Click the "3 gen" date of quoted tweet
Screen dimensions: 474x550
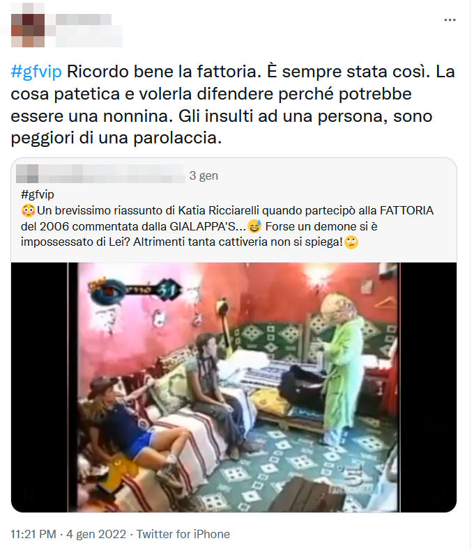point(204,175)
